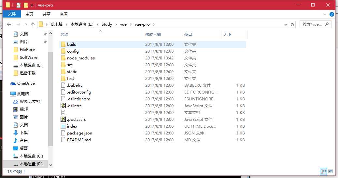
Task: Open the build folder icon
Action: 63,44
